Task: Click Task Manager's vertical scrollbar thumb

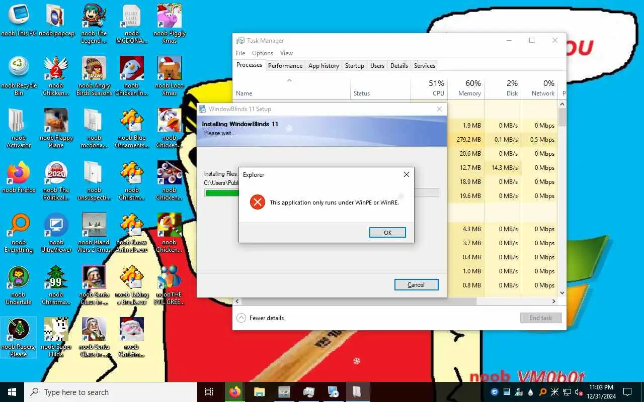Action: point(562,117)
